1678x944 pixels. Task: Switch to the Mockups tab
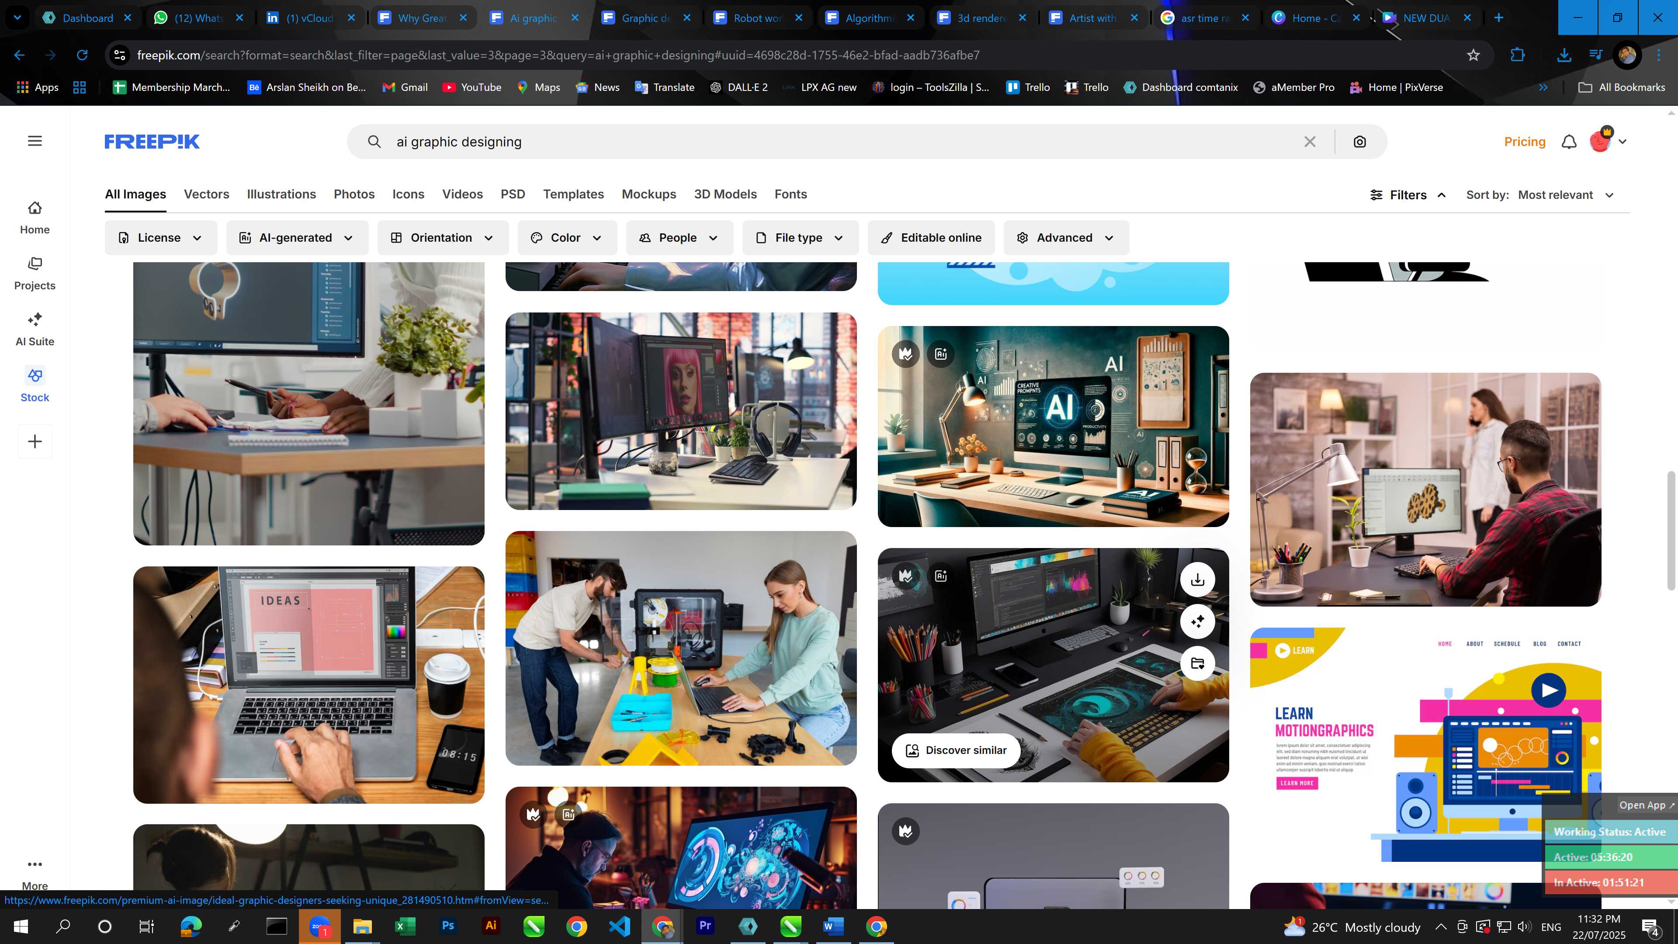(x=649, y=194)
